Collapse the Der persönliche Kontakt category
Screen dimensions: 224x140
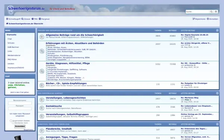[217, 93]
